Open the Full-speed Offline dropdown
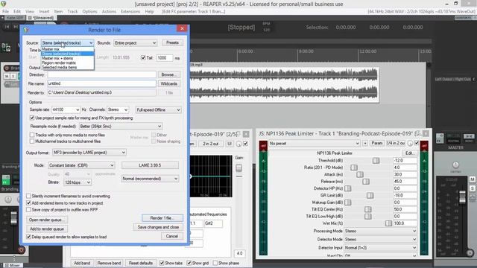 point(158,109)
